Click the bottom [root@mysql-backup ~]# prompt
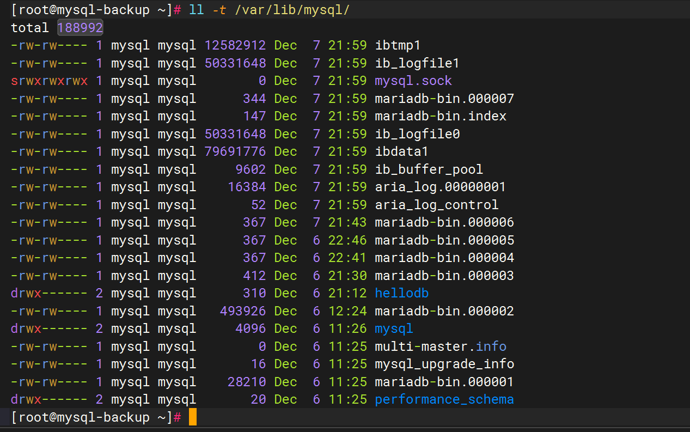690x432 pixels. 96,417
